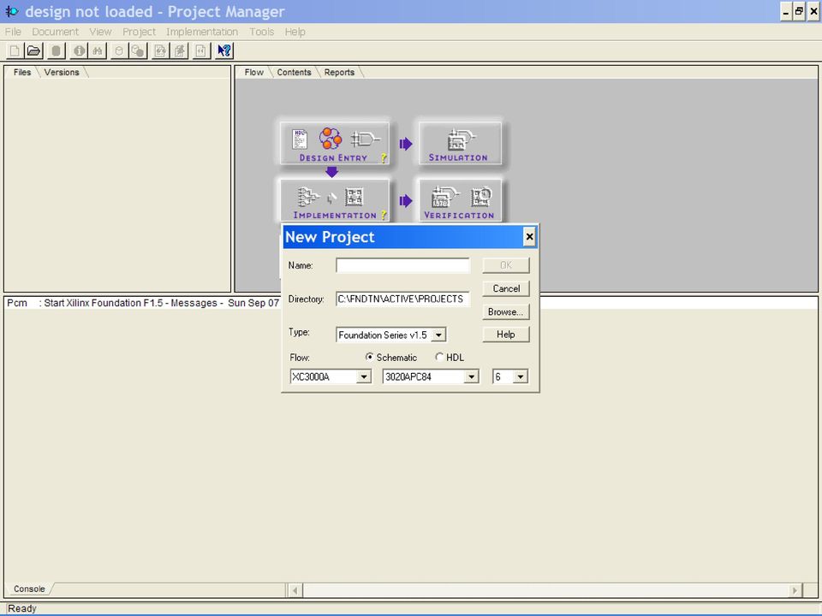Click the Implementation question mark
This screenshot has width=822, height=616.
tap(384, 215)
